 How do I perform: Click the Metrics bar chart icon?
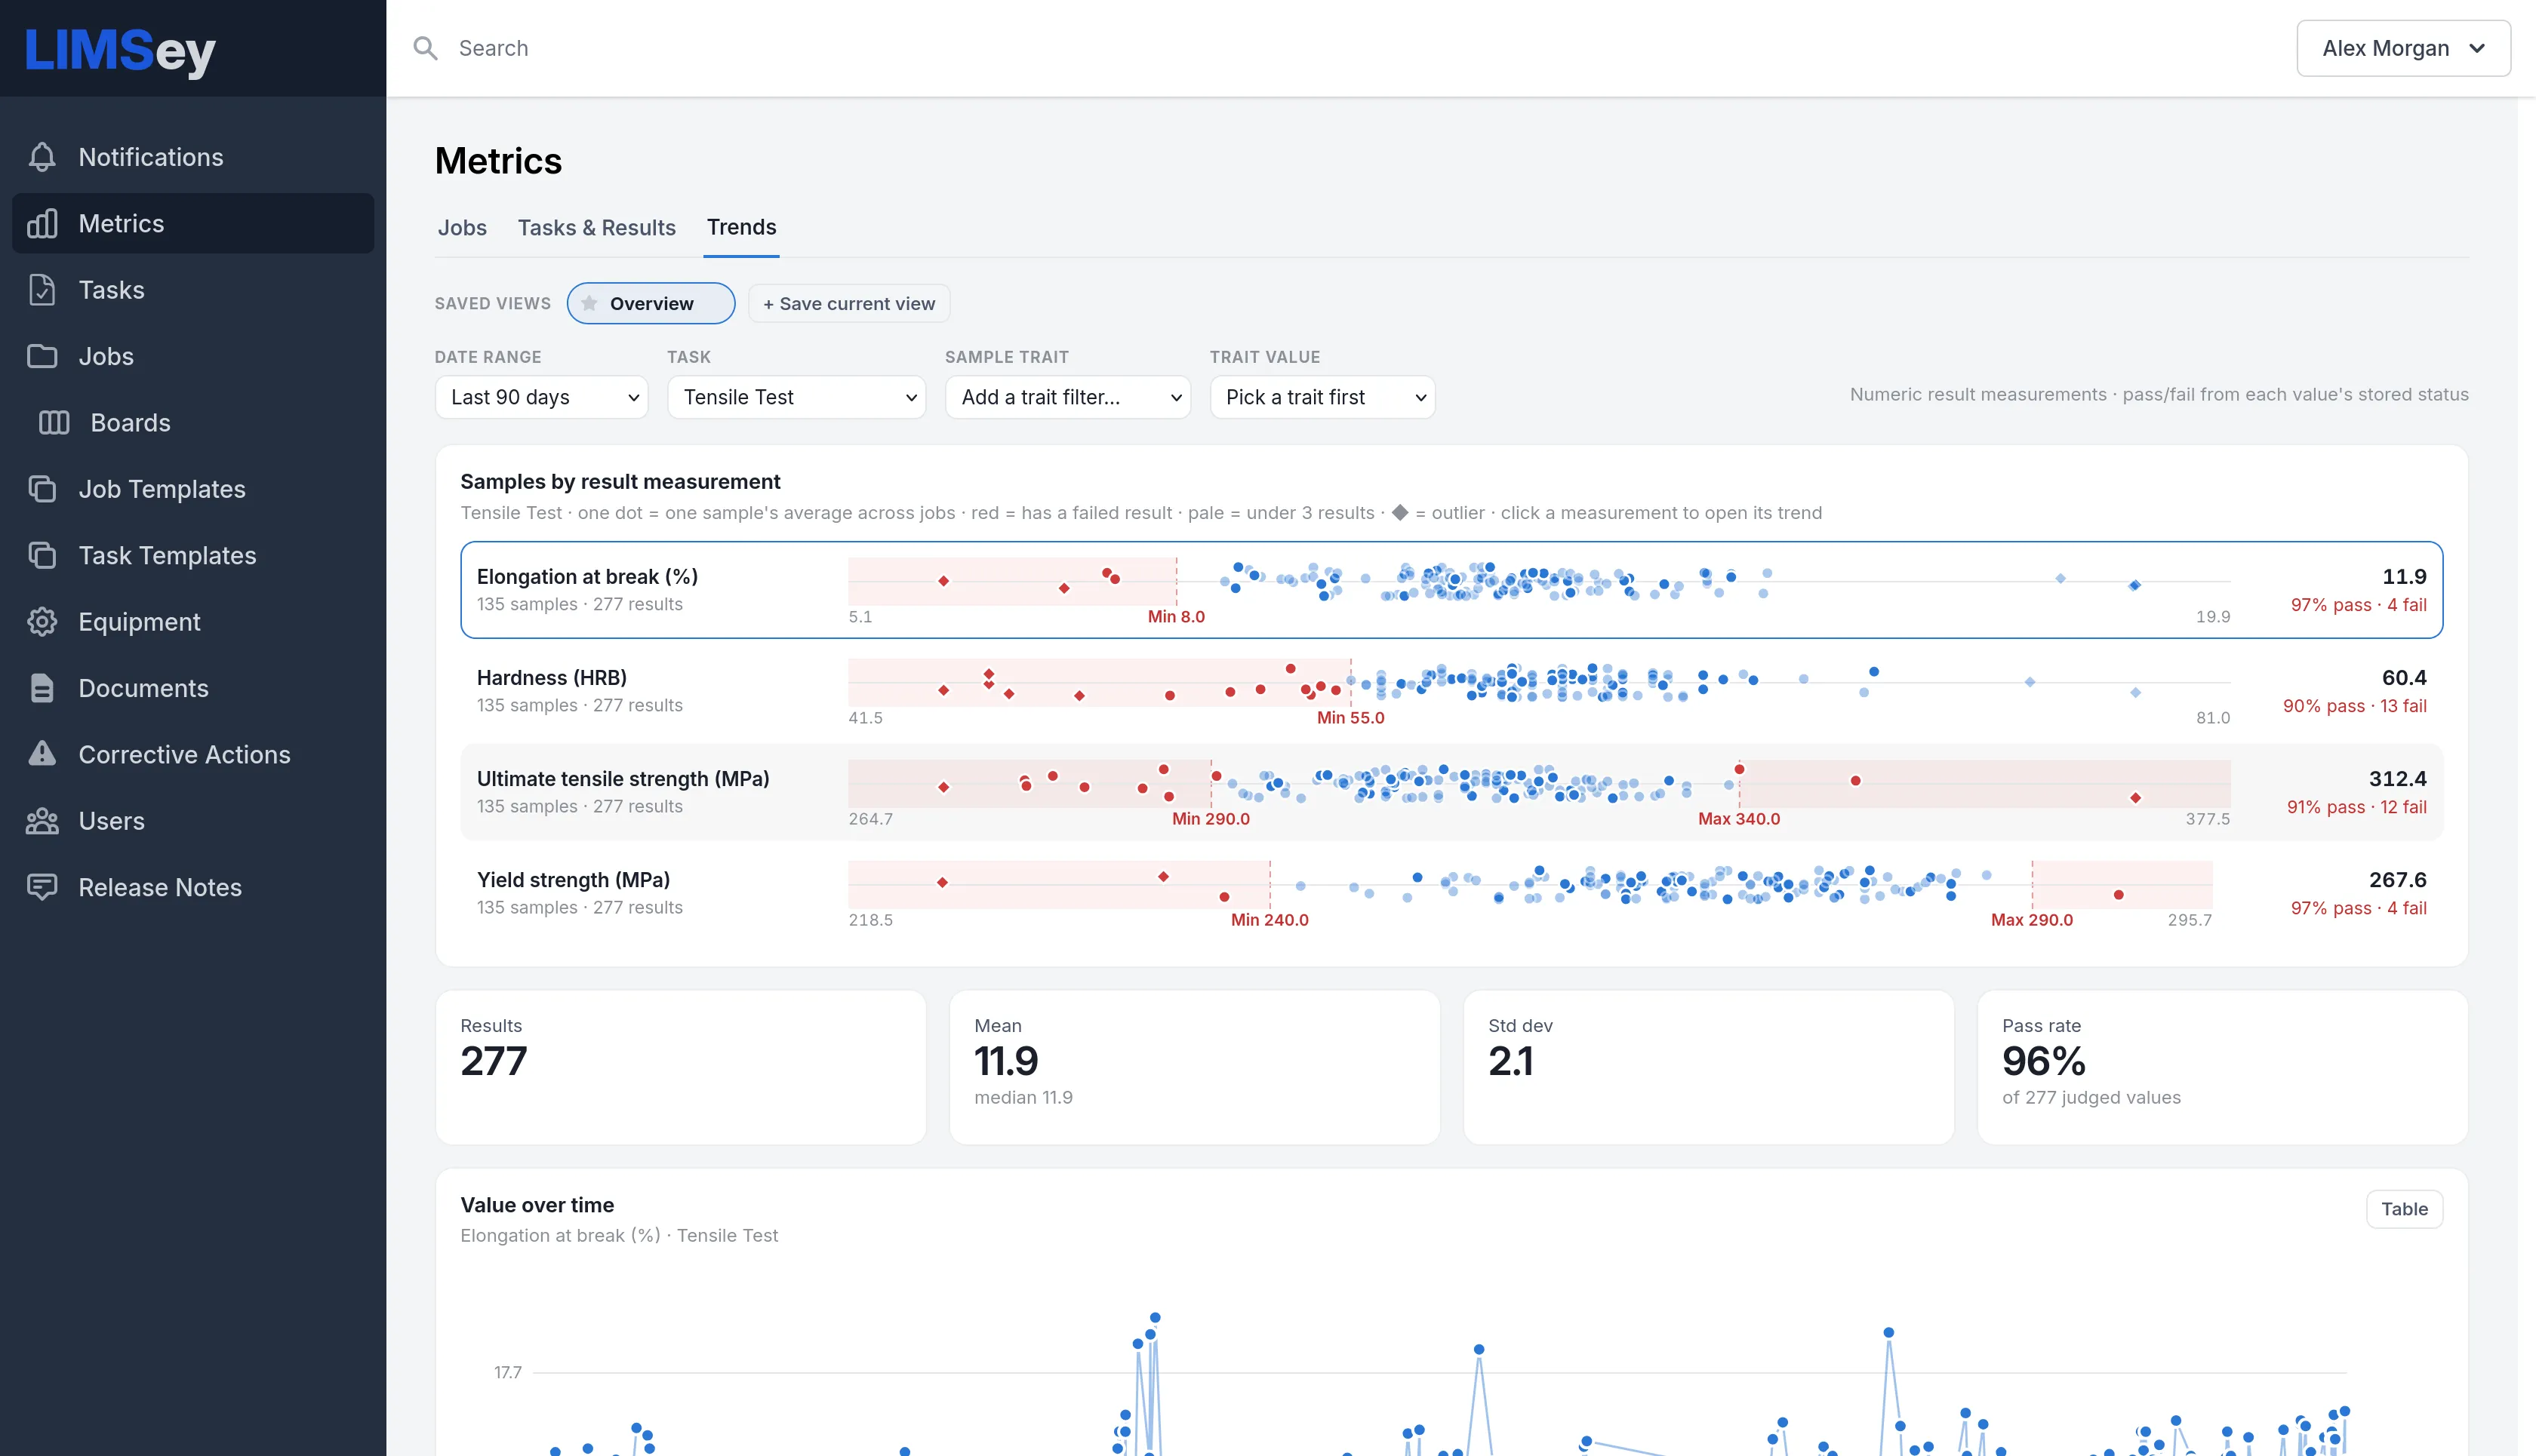pos(42,223)
